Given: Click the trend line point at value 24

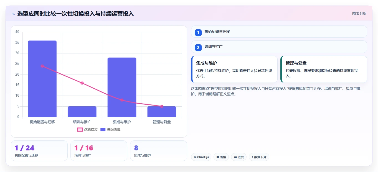Looking at the screenshot, I should click(42, 66).
